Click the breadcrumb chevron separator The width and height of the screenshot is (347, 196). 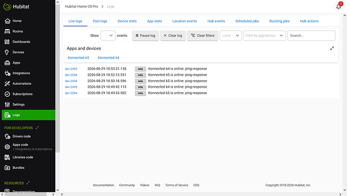click(x=103, y=7)
